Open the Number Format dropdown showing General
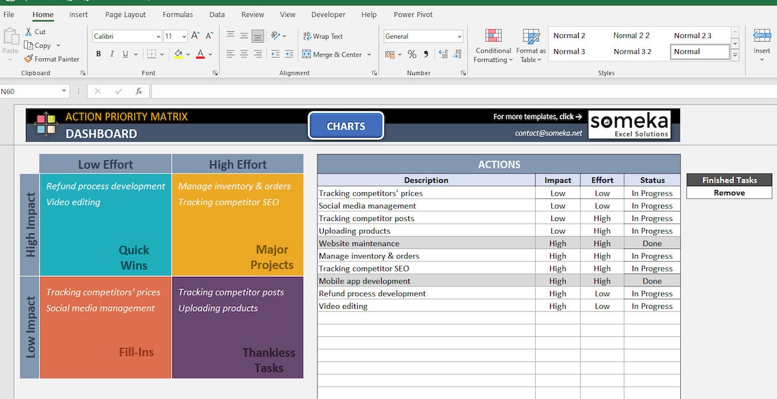The image size is (777, 399). 422,35
